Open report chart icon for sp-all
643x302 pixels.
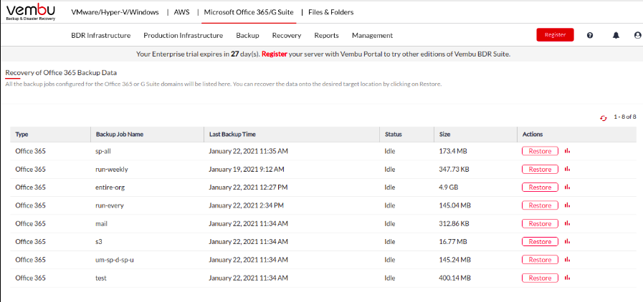(568, 151)
